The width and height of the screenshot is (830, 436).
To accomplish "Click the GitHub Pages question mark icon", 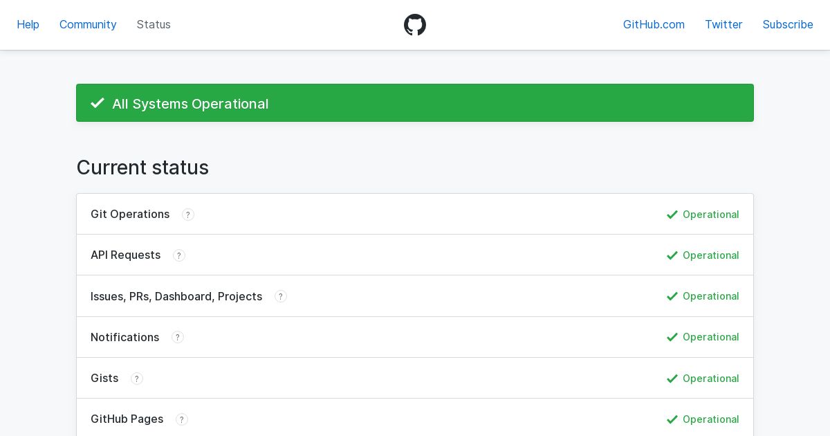I will (182, 419).
